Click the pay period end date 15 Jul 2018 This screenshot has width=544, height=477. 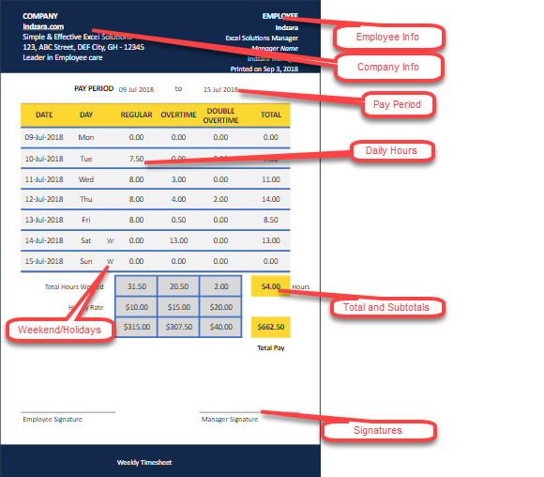coord(220,89)
